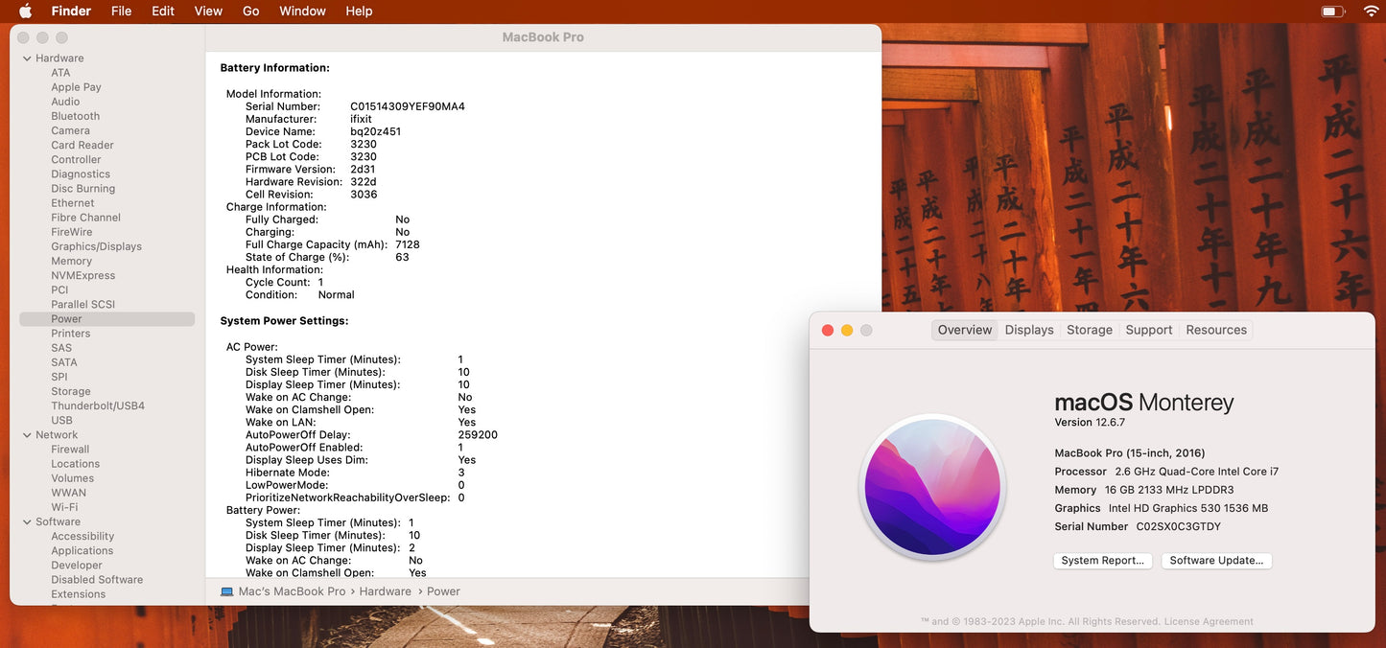Image resolution: width=1386 pixels, height=648 pixels.
Task: Switch to the Storage tab
Action: [1090, 330]
